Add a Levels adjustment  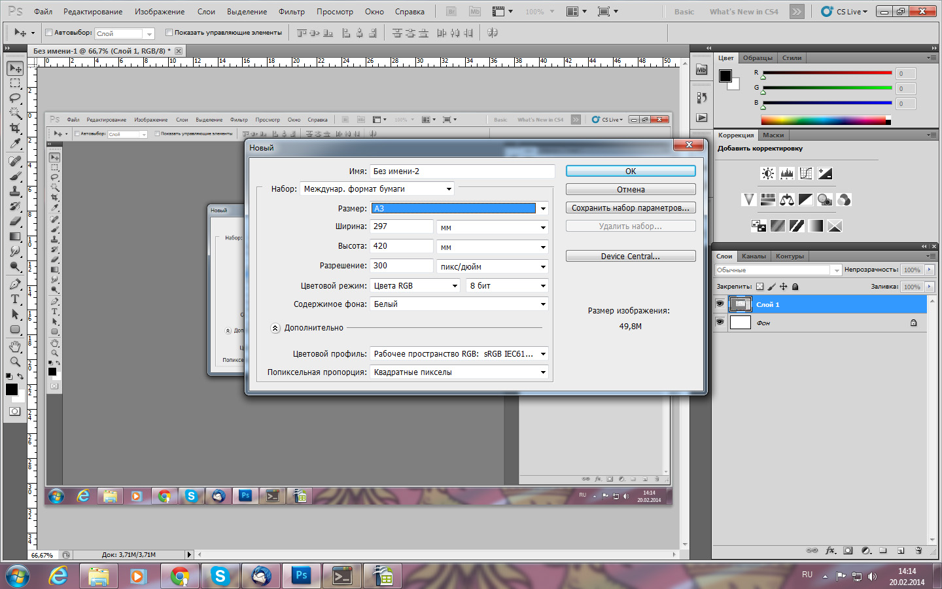click(787, 173)
